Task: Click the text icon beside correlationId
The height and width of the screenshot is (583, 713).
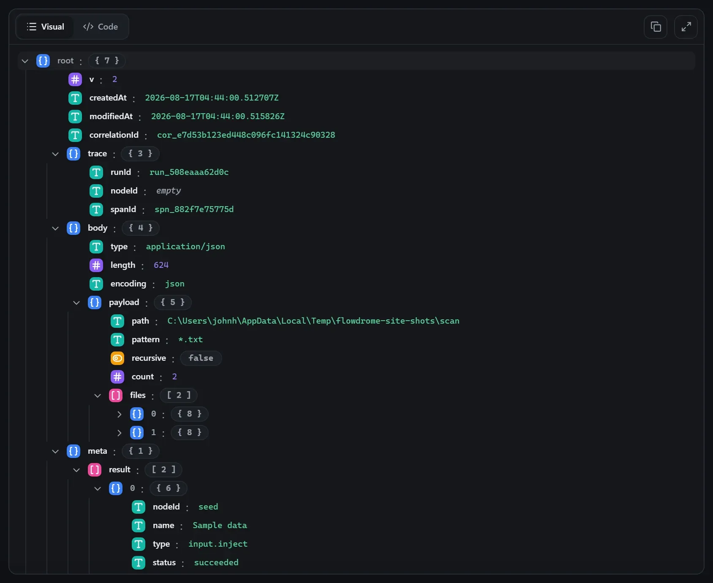Action: click(75, 135)
